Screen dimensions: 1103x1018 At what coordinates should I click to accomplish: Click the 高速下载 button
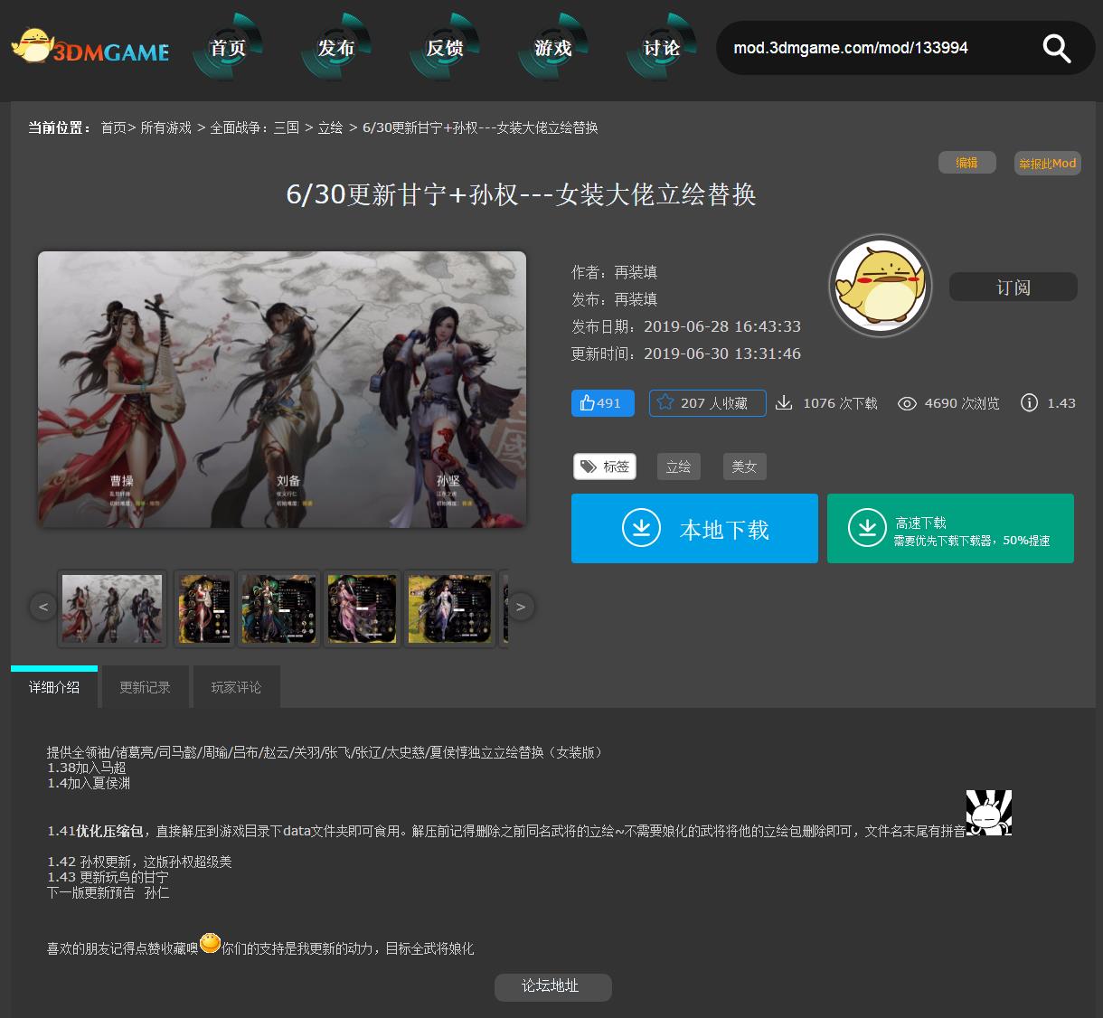950,529
